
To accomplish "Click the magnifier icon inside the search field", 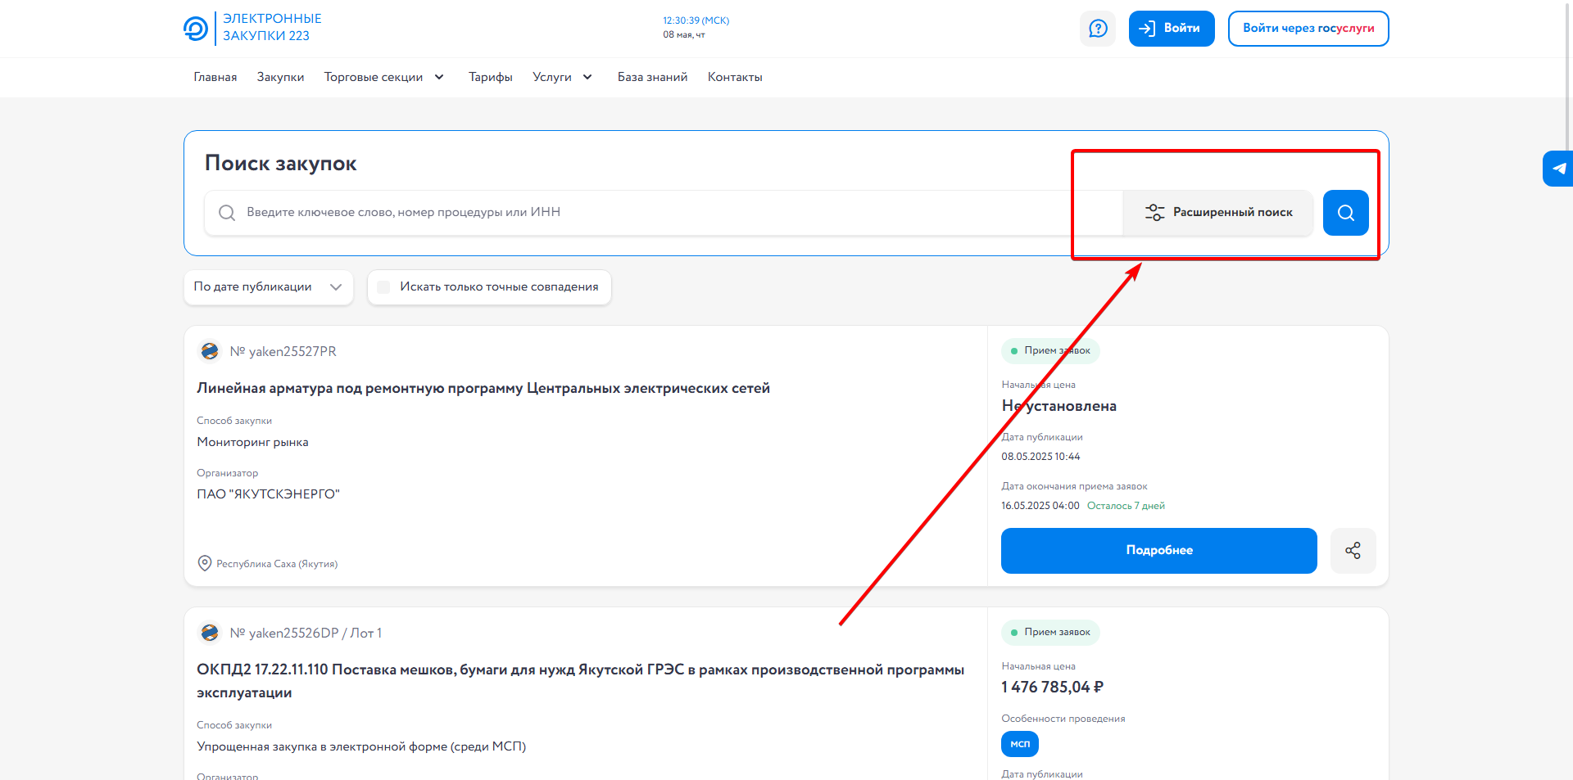I will [x=227, y=213].
